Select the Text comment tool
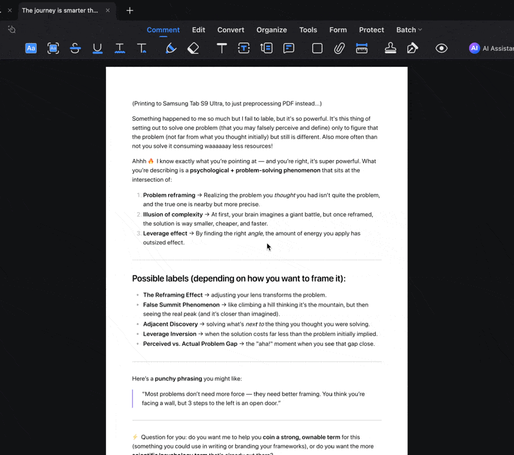Viewport: 514px width, 455px height. (222, 48)
